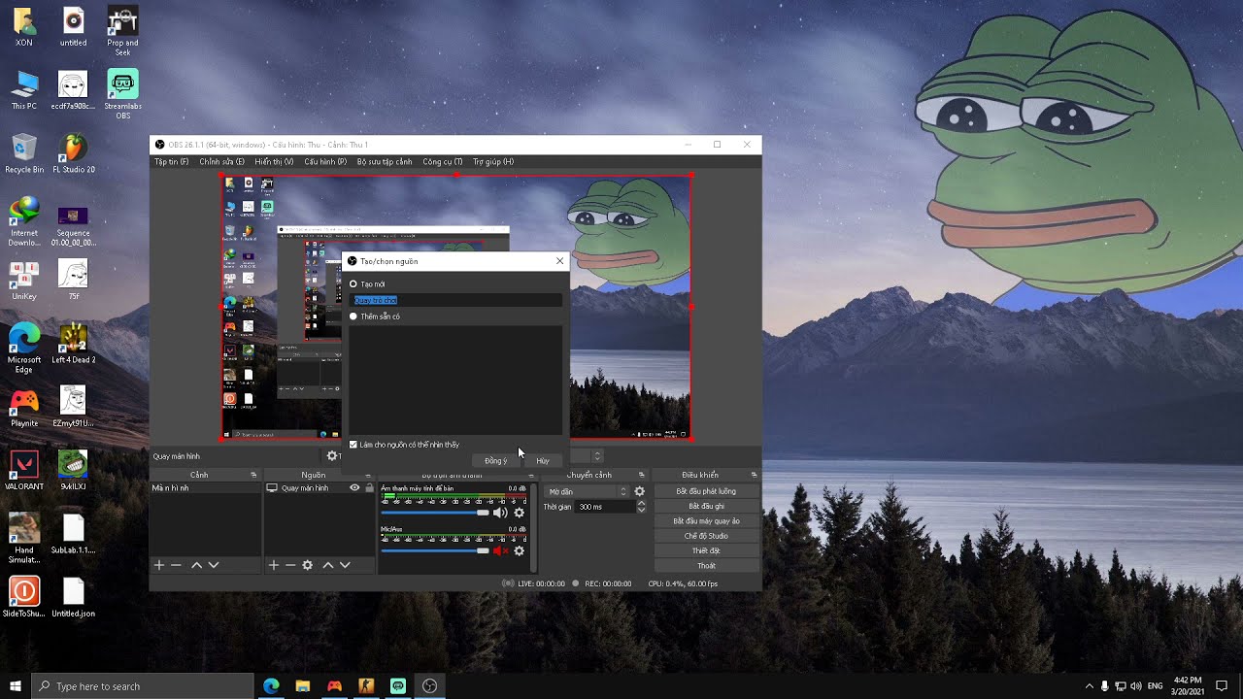The width and height of the screenshot is (1243, 699).
Task: Adjust desktop audio volume slider
Action: tap(435, 513)
